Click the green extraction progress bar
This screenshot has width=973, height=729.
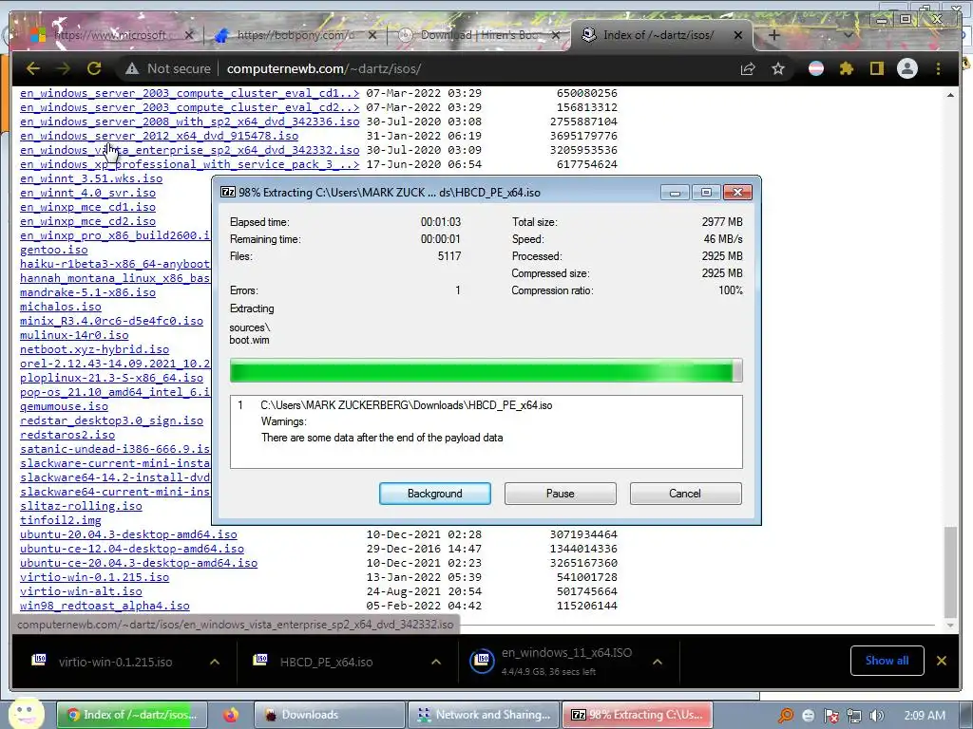tap(486, 371)
